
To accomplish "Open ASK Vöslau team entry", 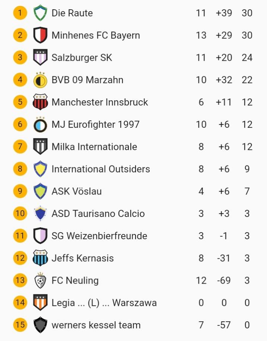I will pyautogui.click(x=76, y=192).
